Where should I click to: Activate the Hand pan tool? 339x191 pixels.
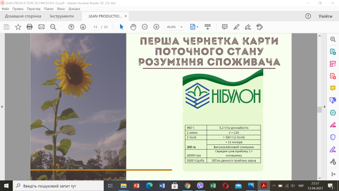tap(133, 27)
